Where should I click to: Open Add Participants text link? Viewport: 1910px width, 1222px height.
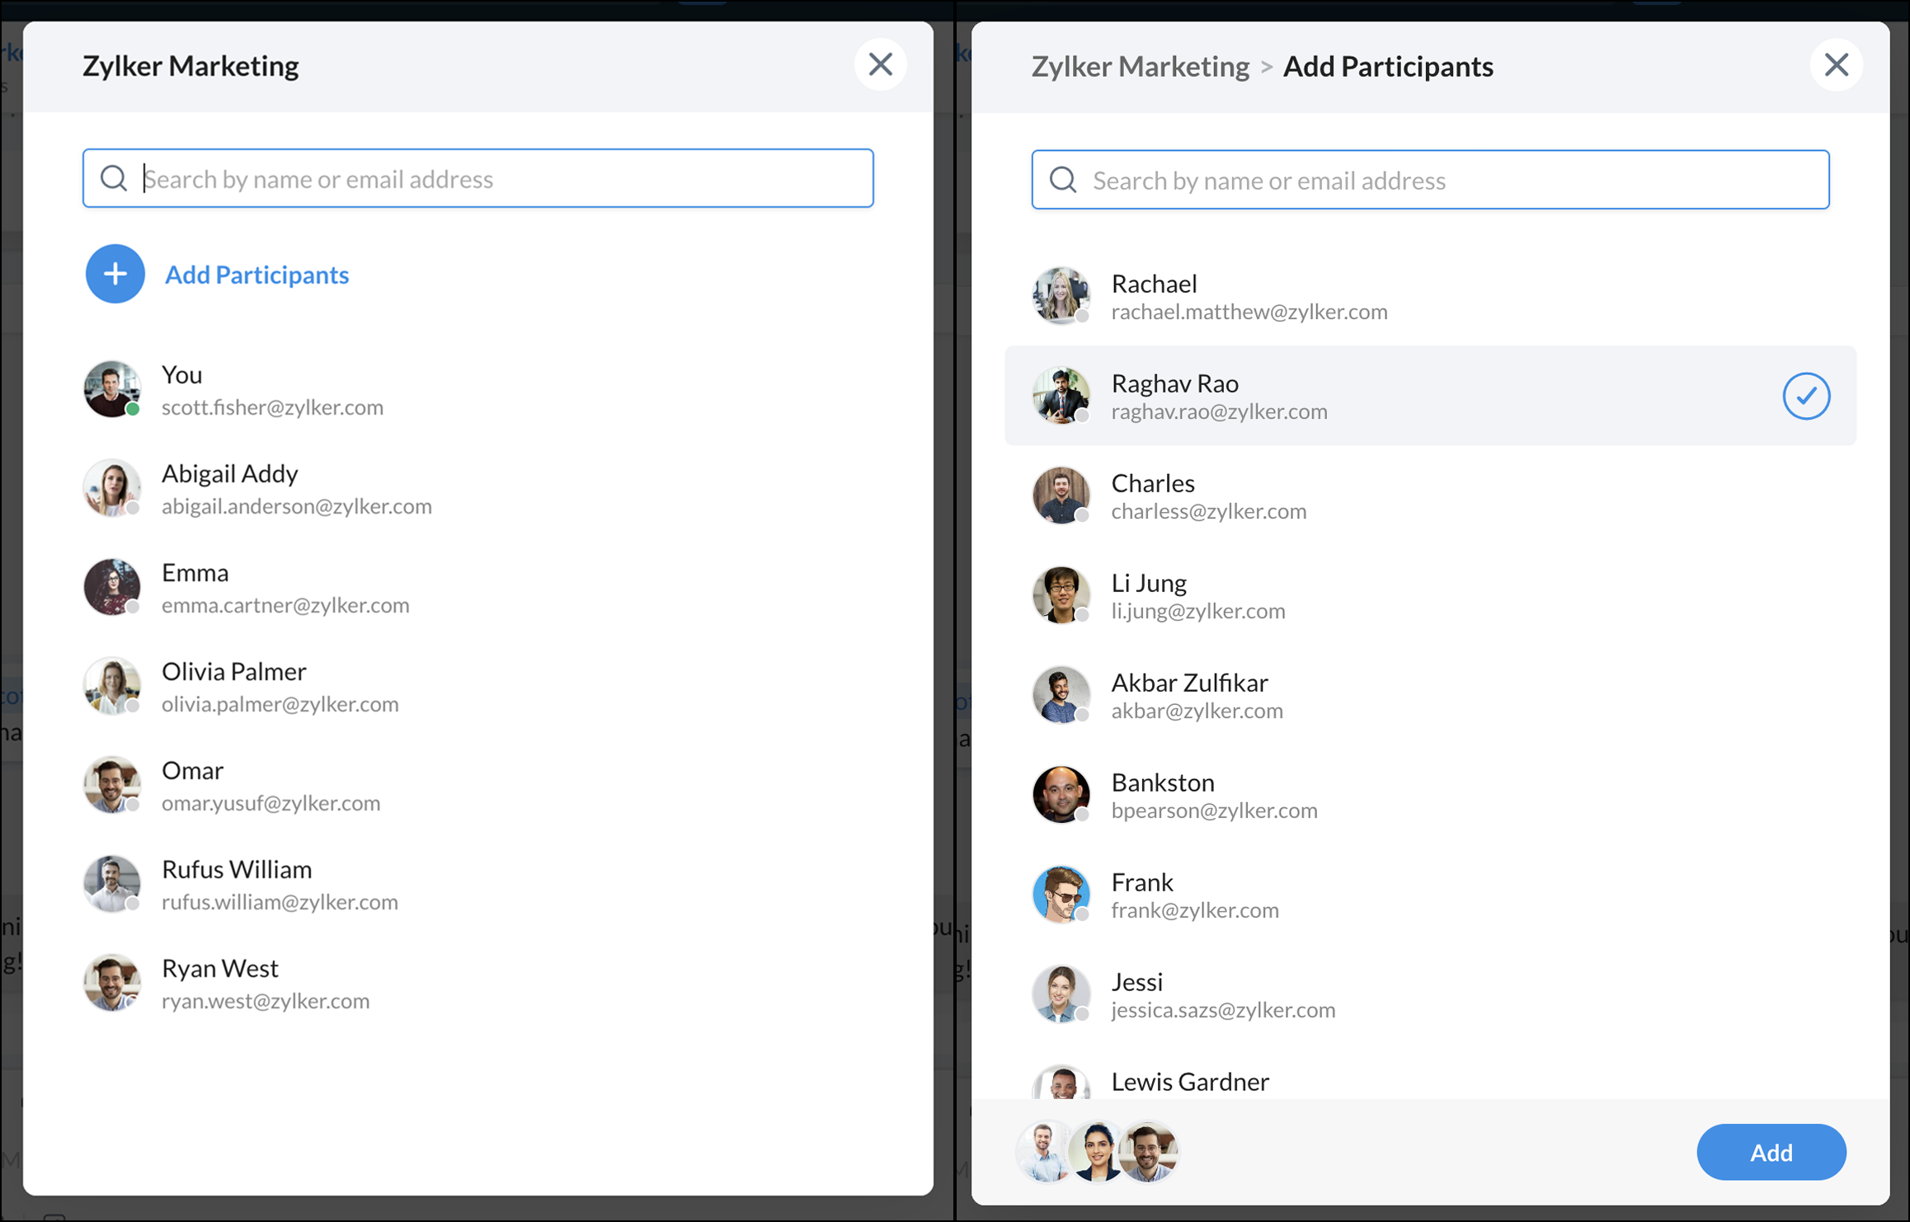(x=256, y=275)
